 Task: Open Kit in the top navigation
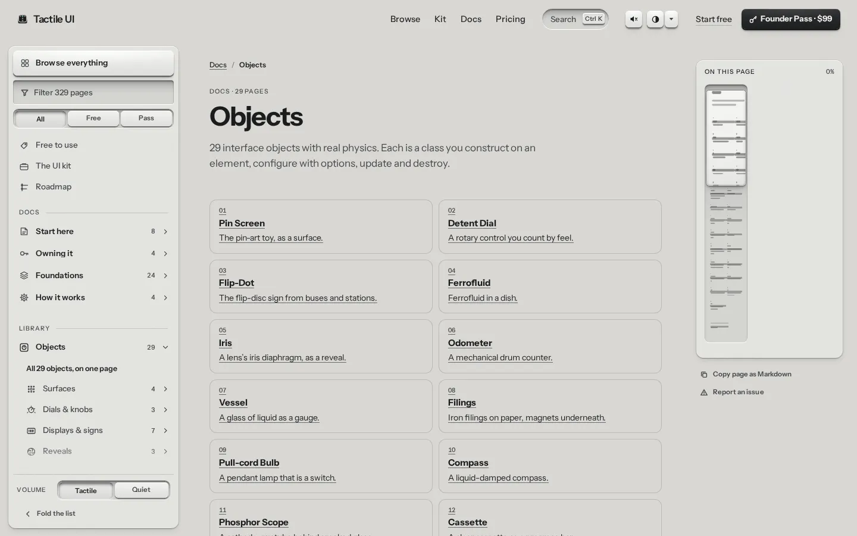coord(440,19)
